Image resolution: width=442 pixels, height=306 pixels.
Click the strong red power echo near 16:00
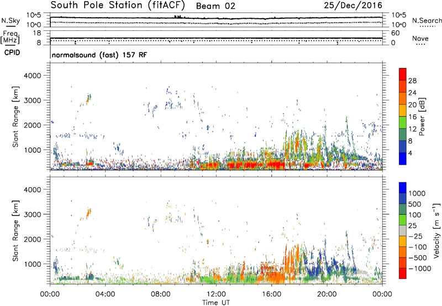(x=275, y=164)
